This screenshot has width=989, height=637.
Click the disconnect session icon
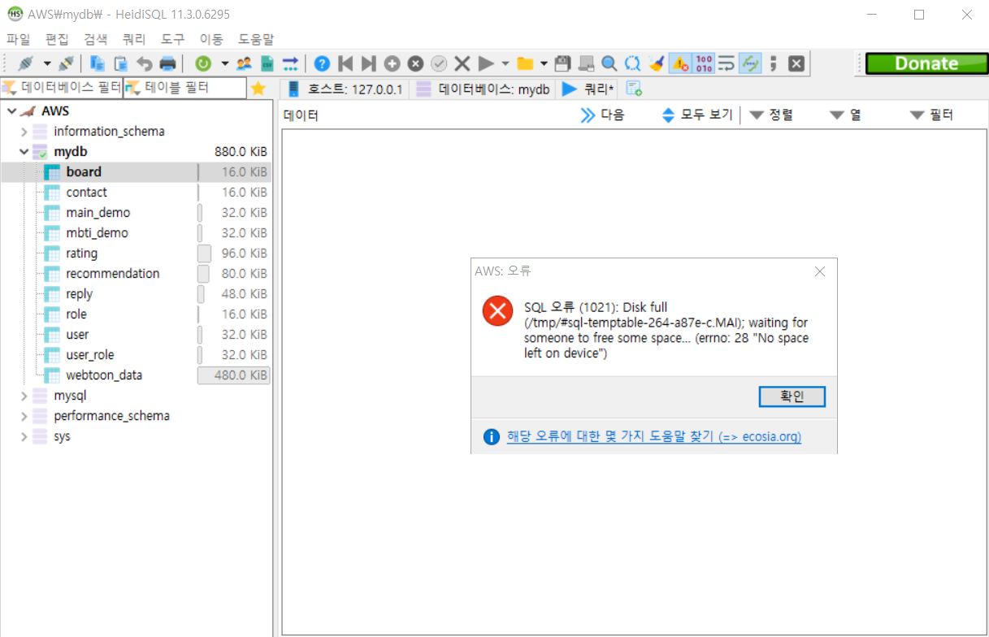pos(67,63)
